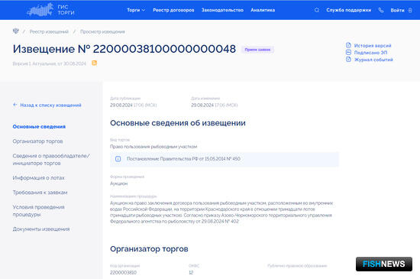Click the Журнал событий document icon
420x279 pixels.
point(348,59)
